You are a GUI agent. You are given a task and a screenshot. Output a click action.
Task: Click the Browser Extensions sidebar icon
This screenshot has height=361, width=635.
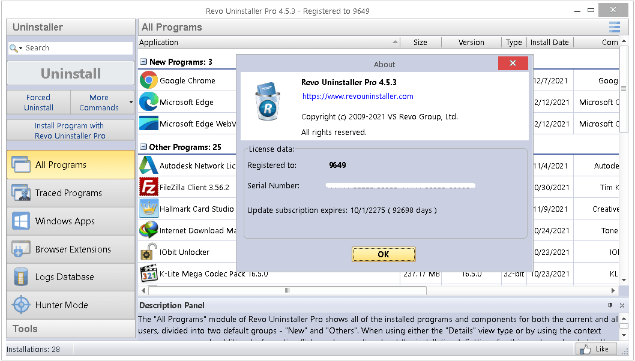click(21, 249)
